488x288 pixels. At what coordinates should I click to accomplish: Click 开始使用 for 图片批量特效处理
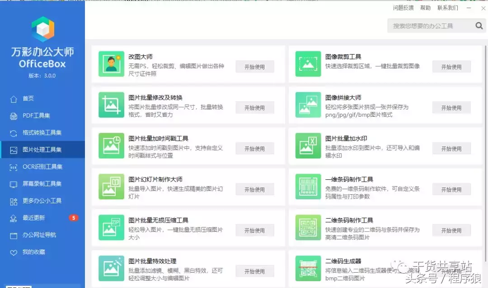(254, 271)
